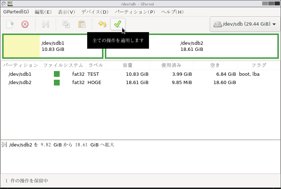Click the 空き column header
Image resolution: width=281 pixels, height=189 pixels.
point(215,65)
